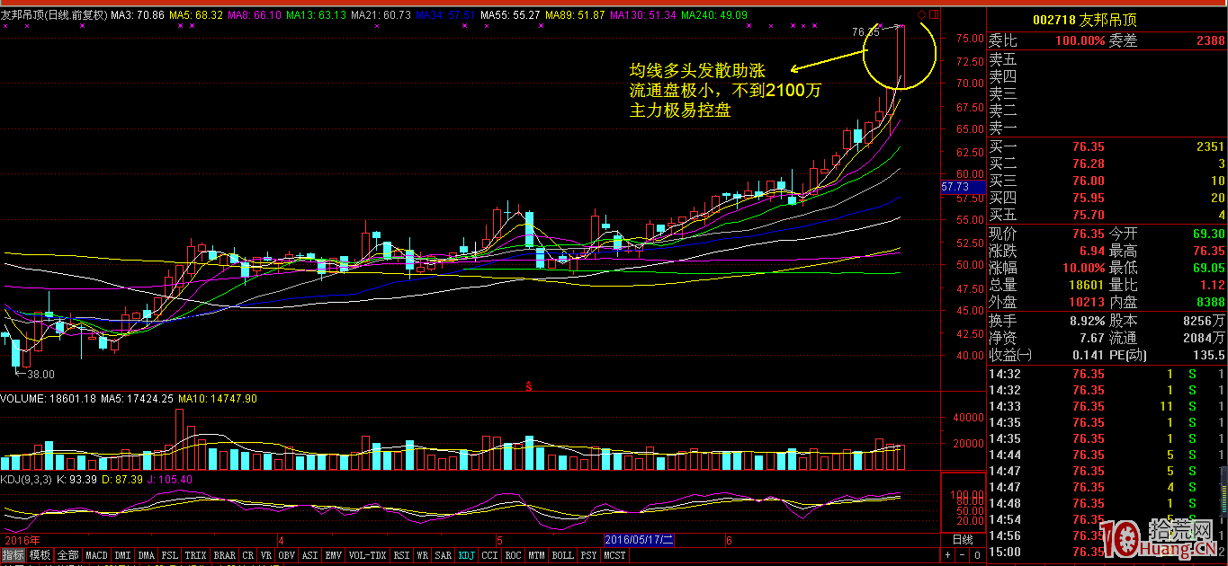Switch indicator to MACD
This screenshot has height=566, width=1228.
pos(96,555)
